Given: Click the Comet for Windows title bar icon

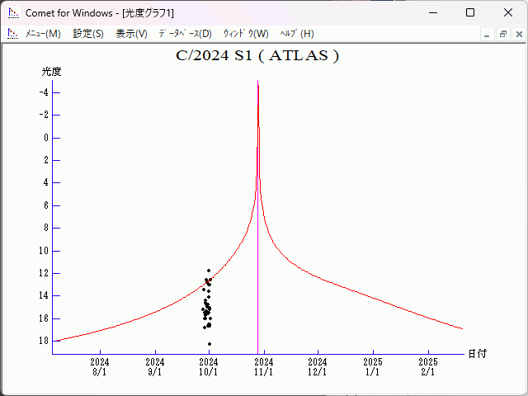Looking at the screenshot, I should [14, 13].
